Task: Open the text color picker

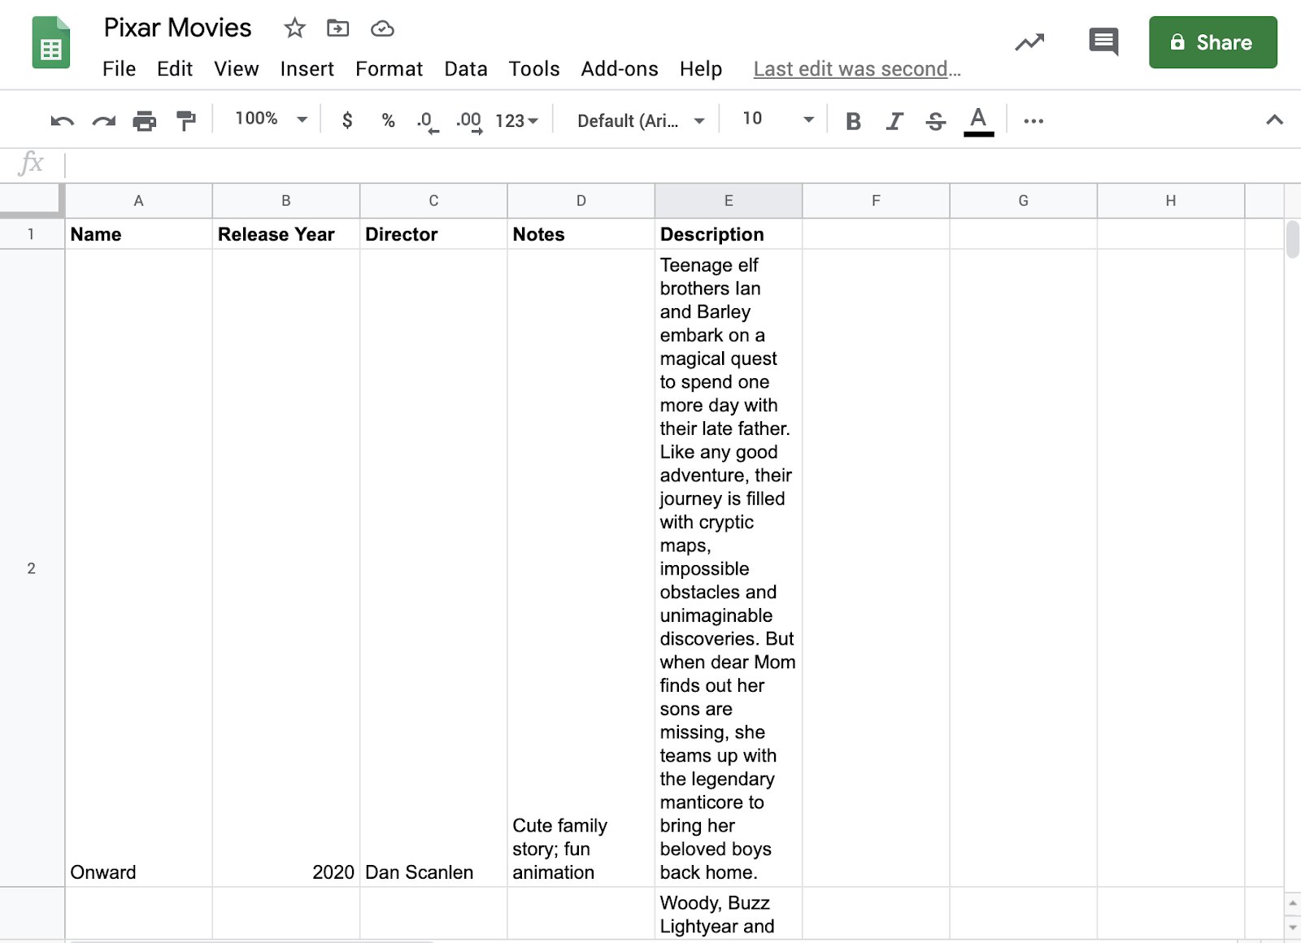Action: tap(979, 121)
